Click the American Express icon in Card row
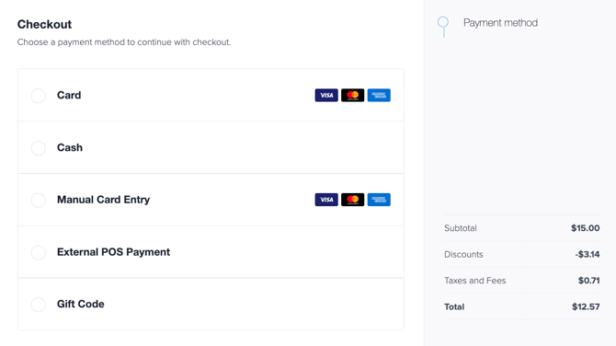Viewport: 616px width, 346px height. pyautogui.click(x=379, y=95)
